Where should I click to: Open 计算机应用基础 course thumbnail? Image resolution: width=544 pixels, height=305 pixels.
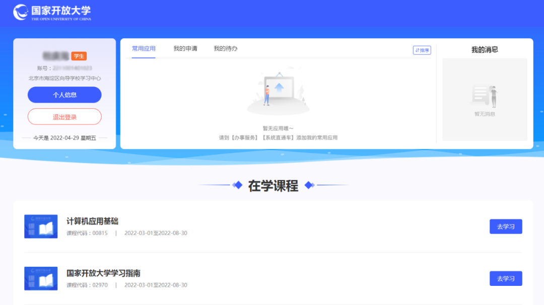point(41,226)
